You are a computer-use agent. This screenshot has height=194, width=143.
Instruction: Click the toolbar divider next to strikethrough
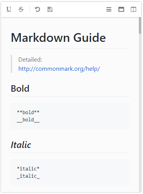pyautogui.click(x=30, y=9)
